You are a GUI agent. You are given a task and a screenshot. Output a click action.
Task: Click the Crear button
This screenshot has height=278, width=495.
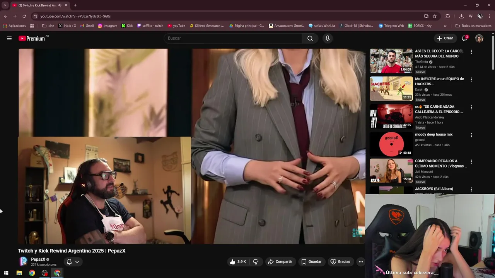[445, 38]
